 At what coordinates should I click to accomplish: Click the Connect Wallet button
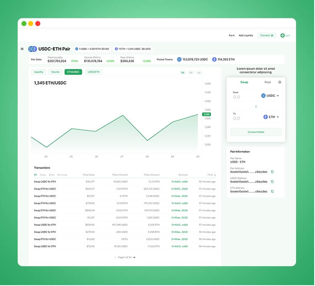pos(256,132)
